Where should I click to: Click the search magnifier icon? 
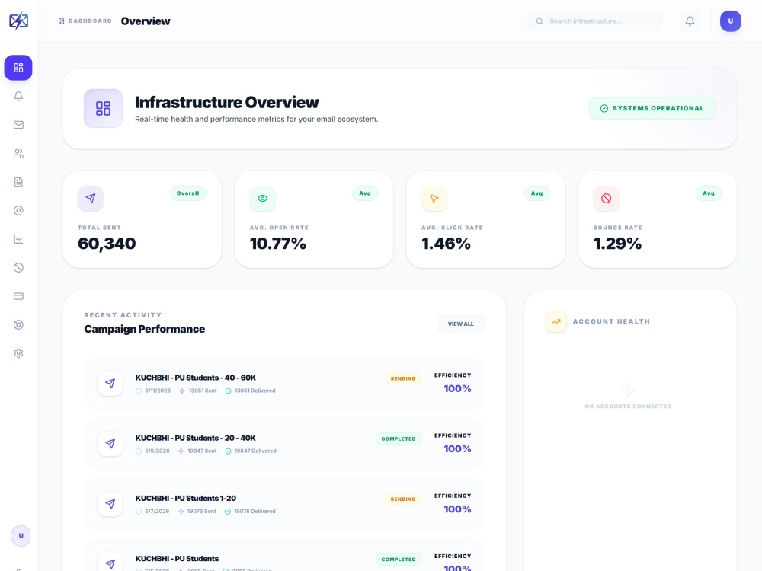539,21
